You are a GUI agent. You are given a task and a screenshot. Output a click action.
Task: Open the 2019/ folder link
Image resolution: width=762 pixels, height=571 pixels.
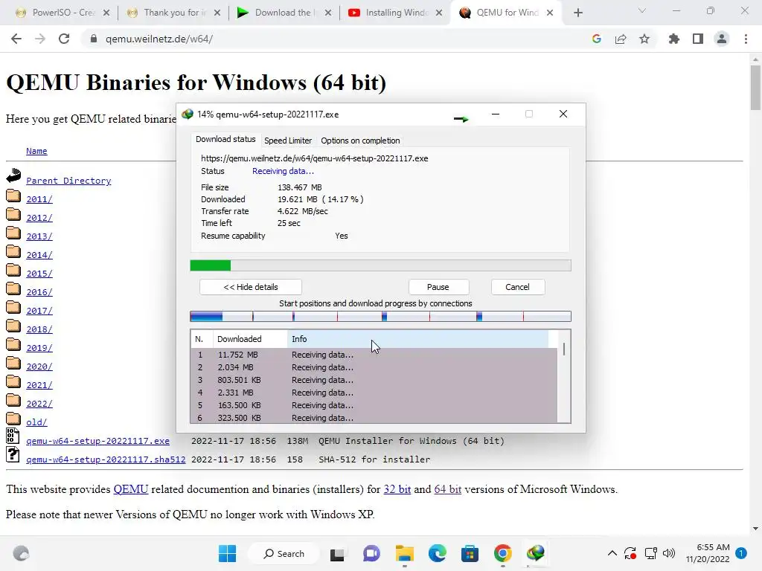[39, 348]
